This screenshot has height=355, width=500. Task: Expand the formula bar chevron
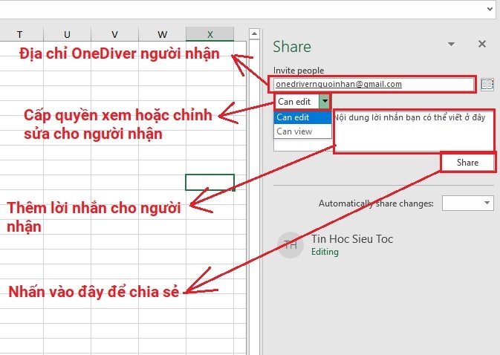pos(490,9)
